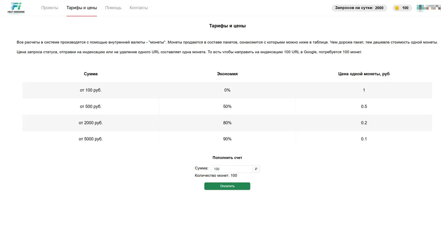The width and height of the screenshot is (441, 248).
Task: Click the Fast Indexing logo
Action: pyautogui.click(x=16, y=8)
